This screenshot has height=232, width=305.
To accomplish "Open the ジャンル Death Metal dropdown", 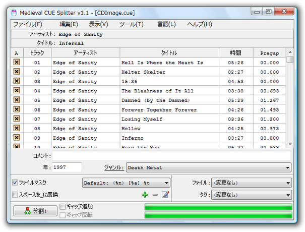I will [209, 167].
